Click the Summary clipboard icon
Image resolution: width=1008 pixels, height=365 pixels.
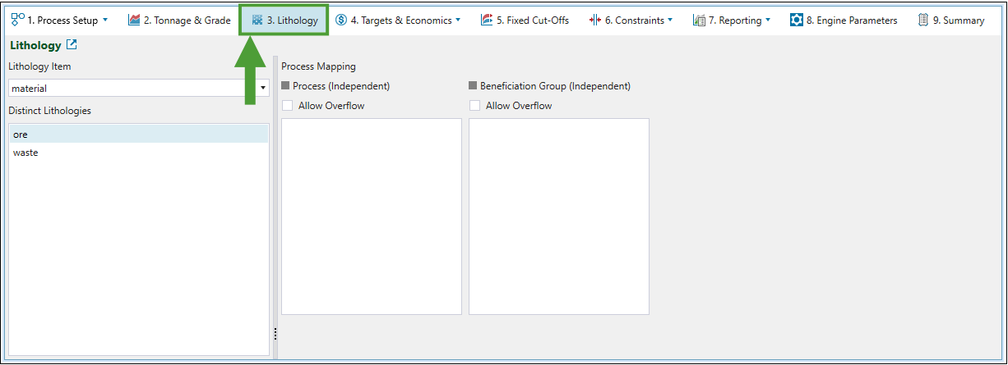[923, 20]
